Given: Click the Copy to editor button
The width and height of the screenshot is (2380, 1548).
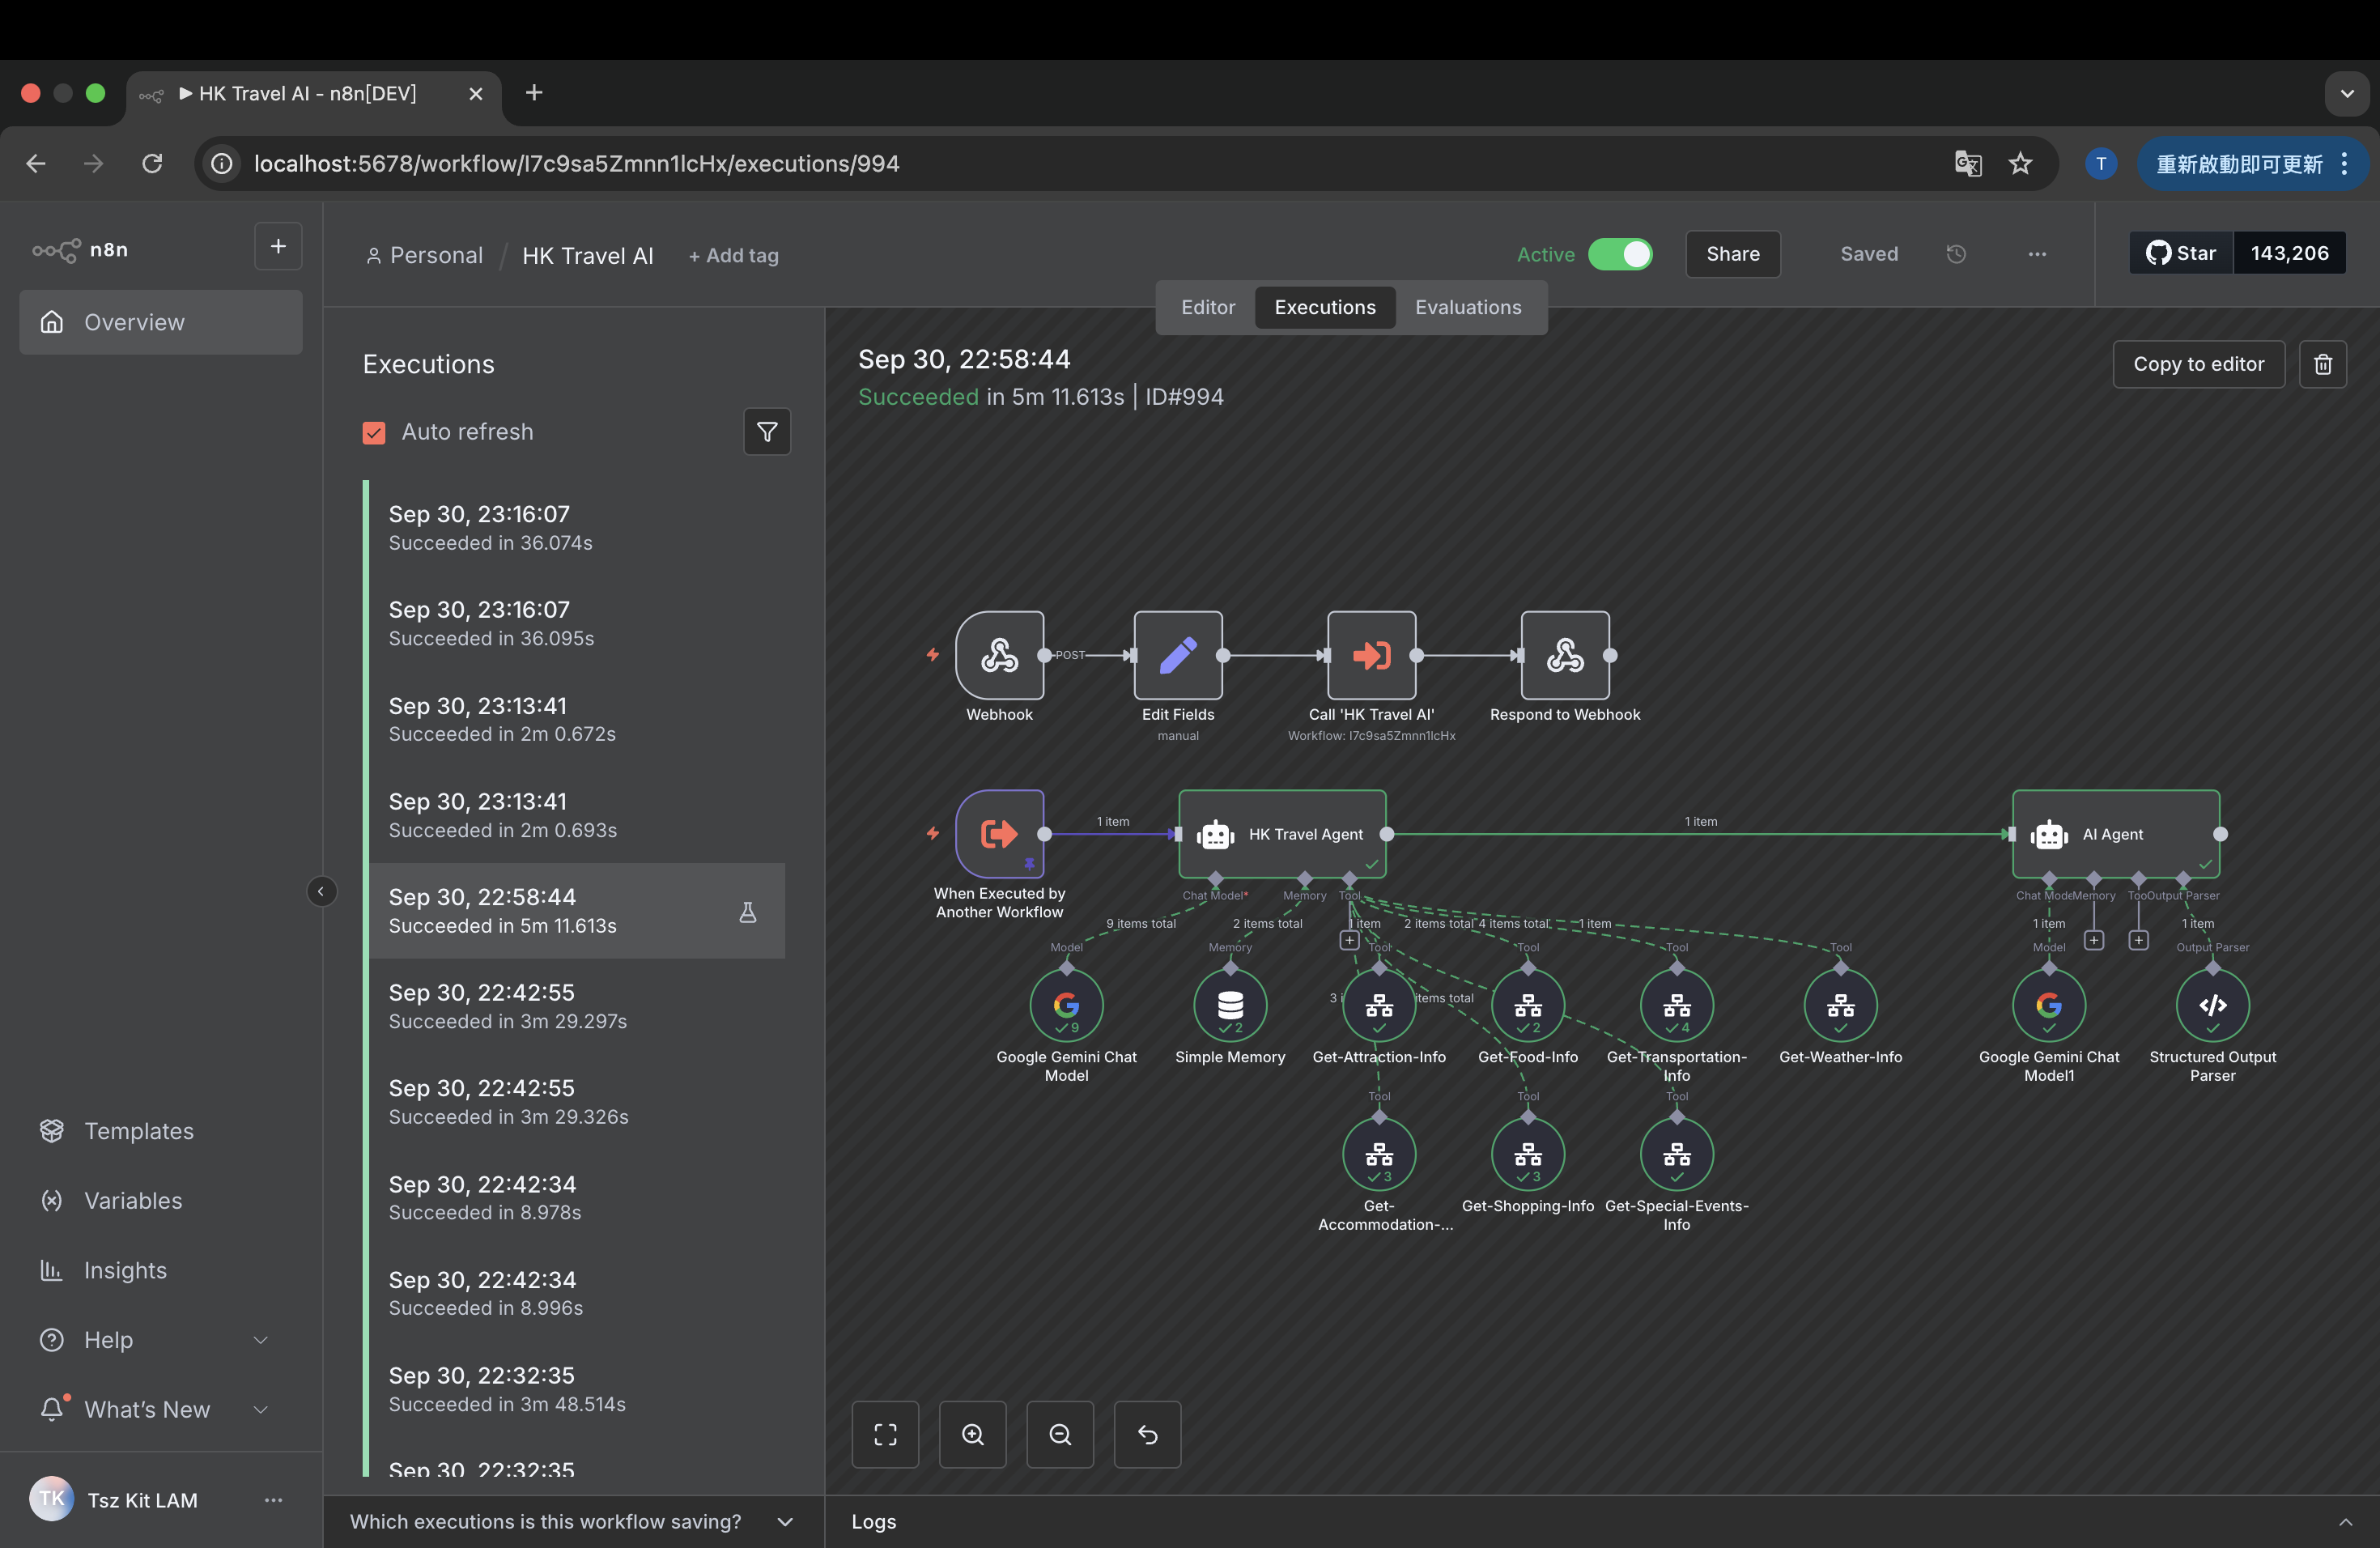Looking at the screenshot, I should point(2198,364).
